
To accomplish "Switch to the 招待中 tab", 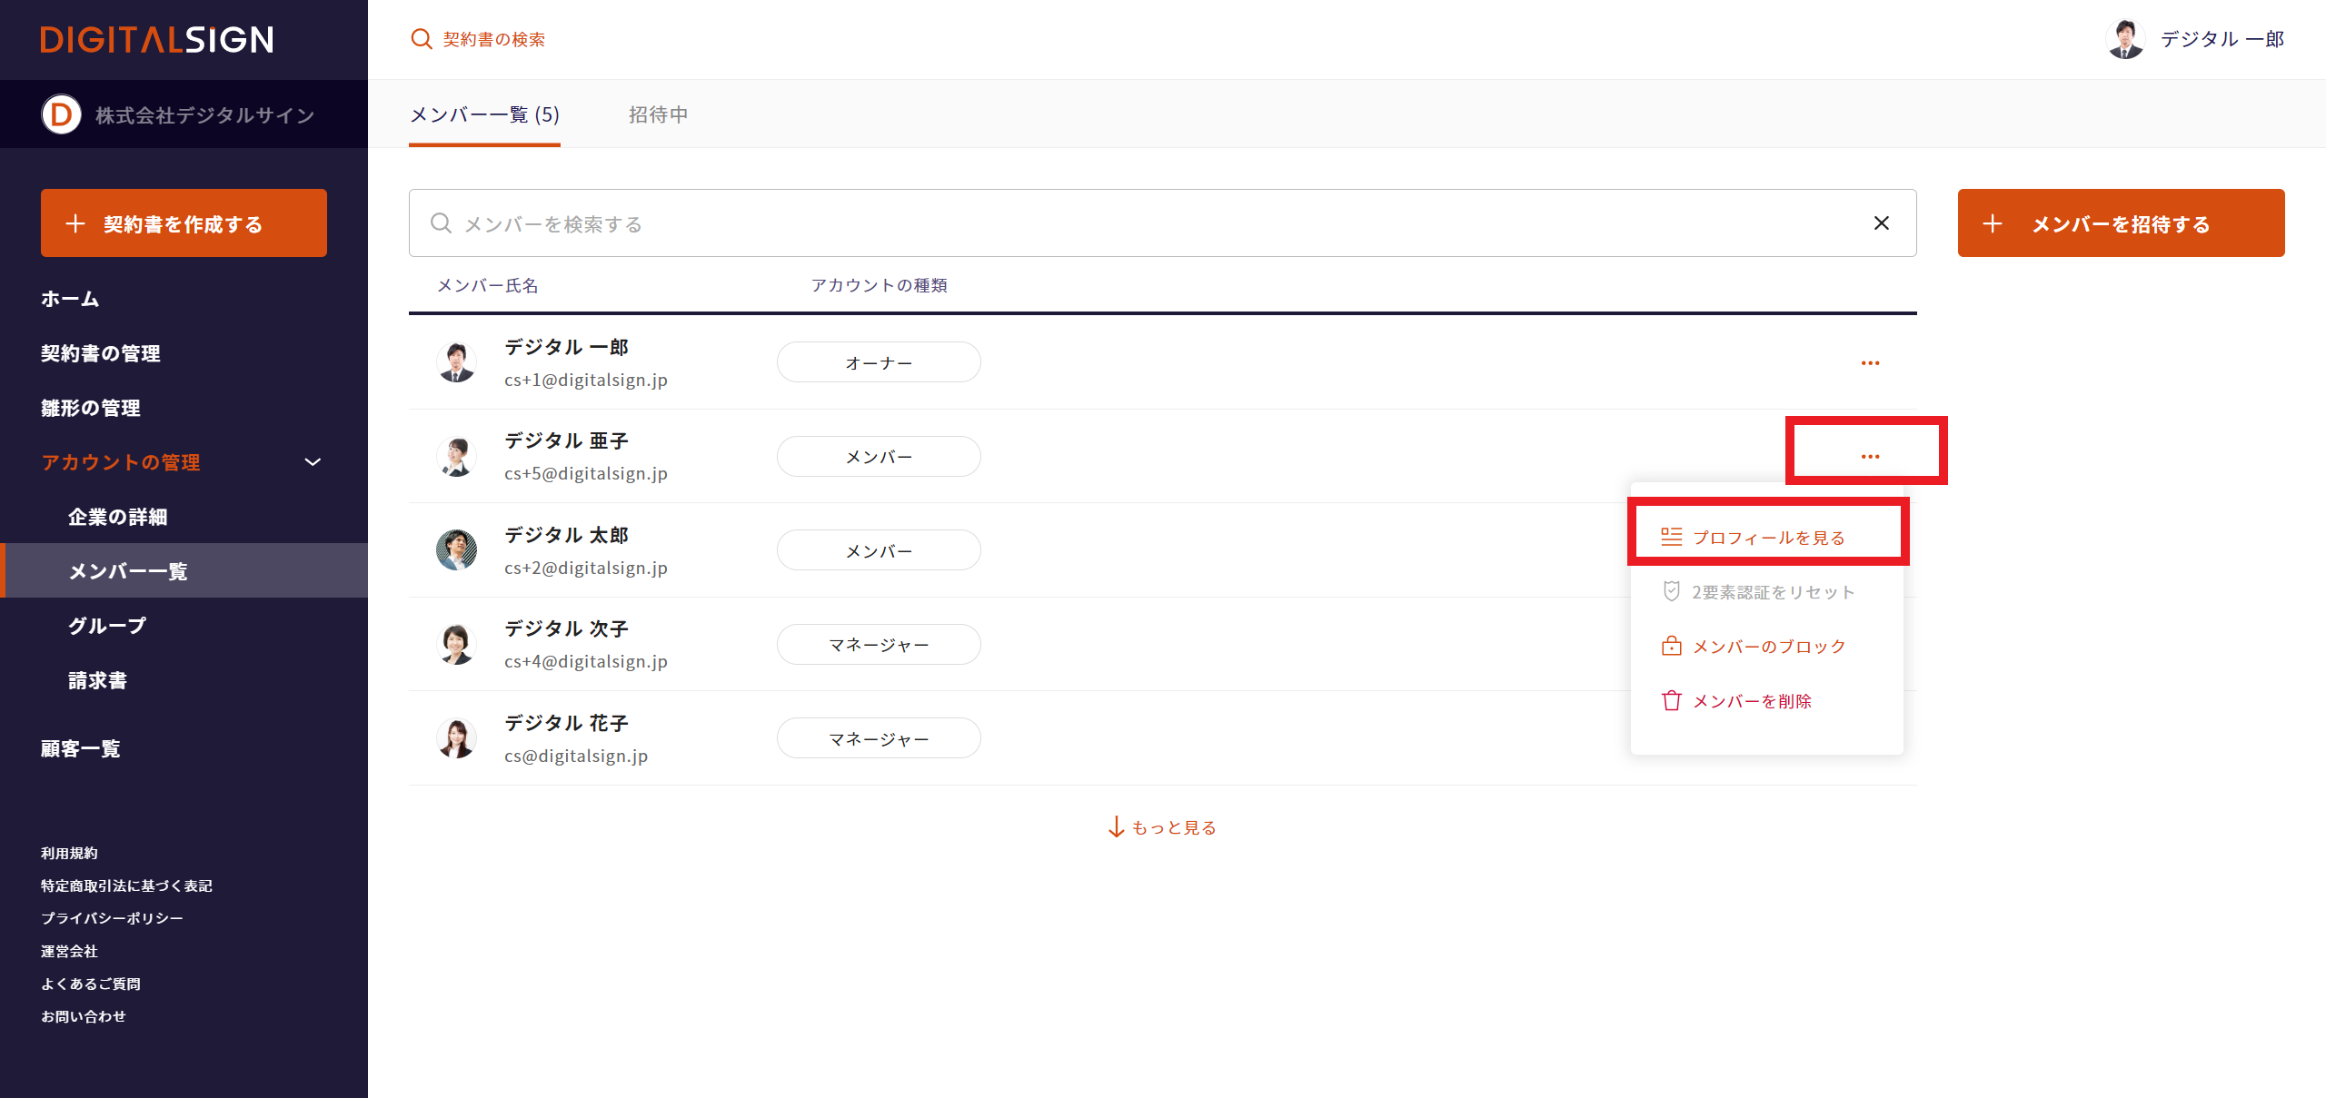I will (658, 114).
